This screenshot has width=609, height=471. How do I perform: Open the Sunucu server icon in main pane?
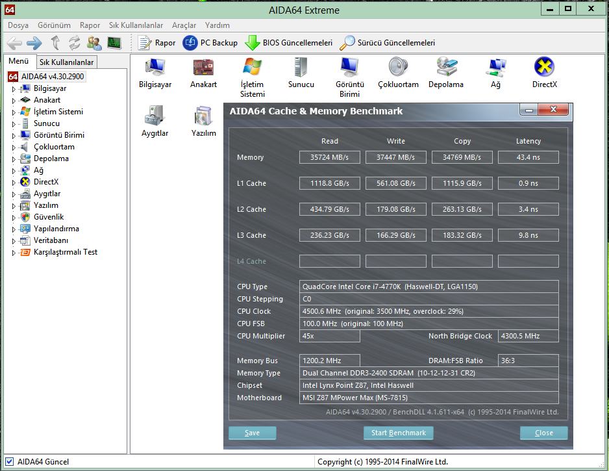click(301, 73)
